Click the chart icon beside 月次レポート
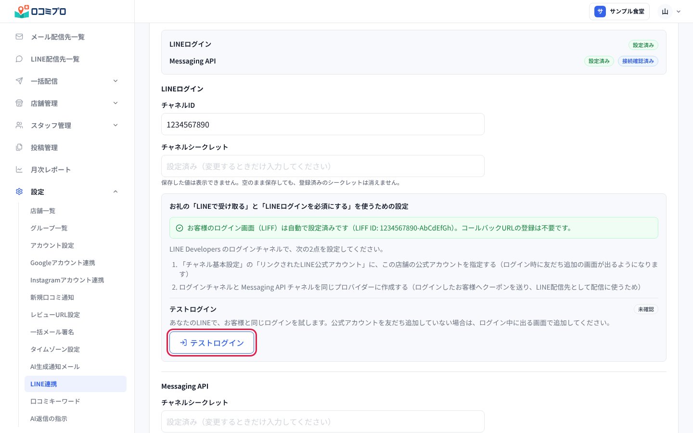 pos(19,169)
